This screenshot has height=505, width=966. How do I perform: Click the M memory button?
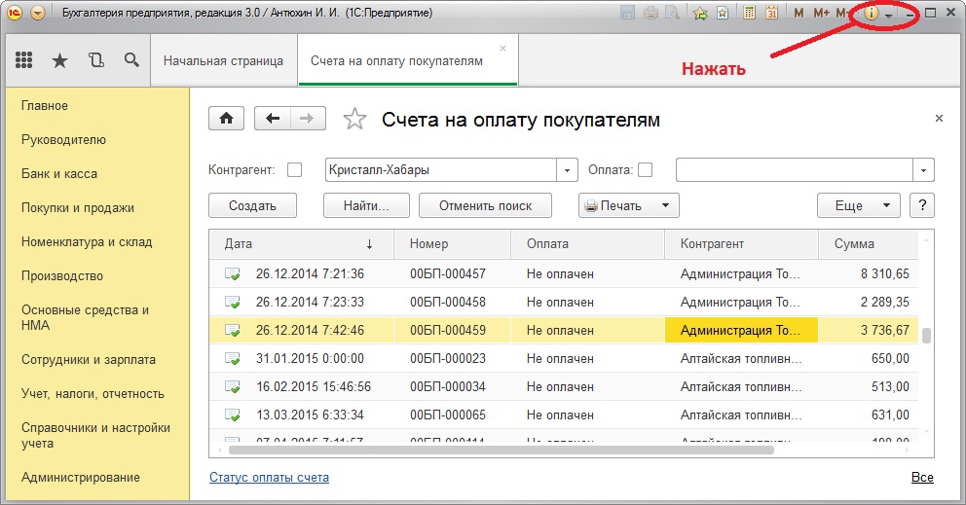click(799, 13)
